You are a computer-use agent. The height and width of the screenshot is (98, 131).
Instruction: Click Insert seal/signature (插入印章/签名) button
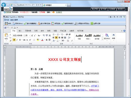pos(44,24)
